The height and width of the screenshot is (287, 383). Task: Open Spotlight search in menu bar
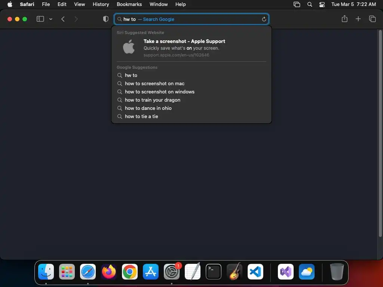coord(309,4)
